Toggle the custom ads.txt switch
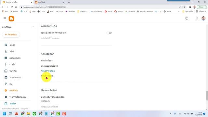The width and height of the screenshot is (208, 117). [x=109, y=33]
